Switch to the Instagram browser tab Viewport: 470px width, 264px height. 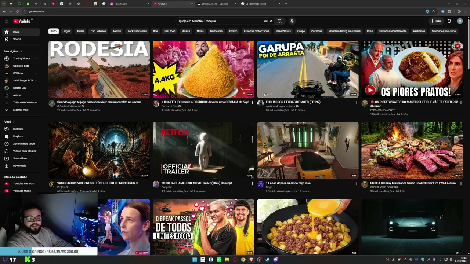coord(129,4)
